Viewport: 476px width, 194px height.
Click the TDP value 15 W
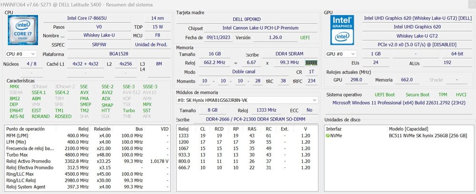click(x=158, y=27)
